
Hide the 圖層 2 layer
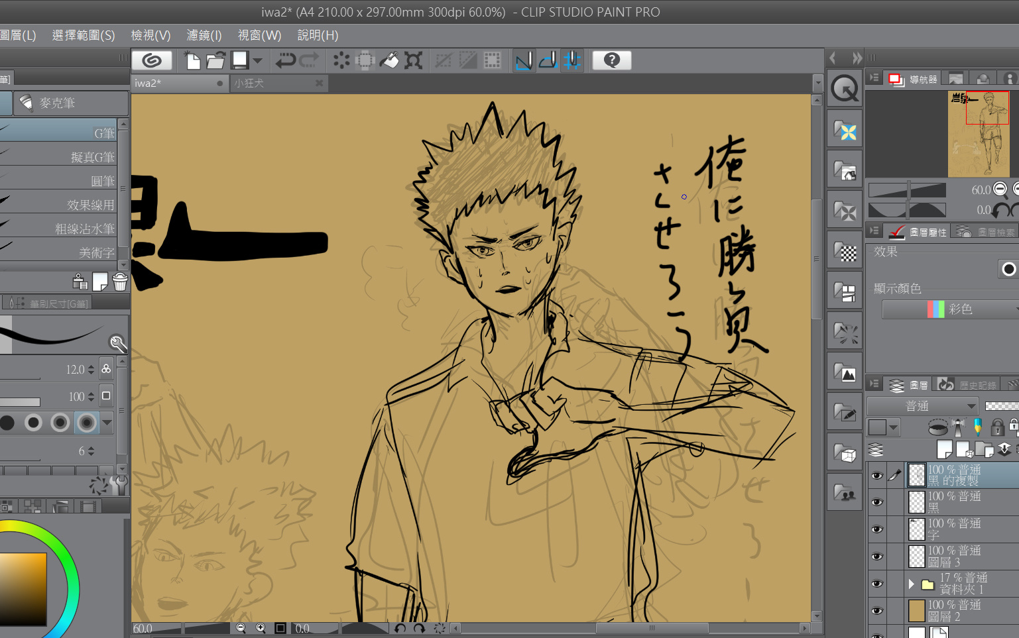(x=876, y=611)
